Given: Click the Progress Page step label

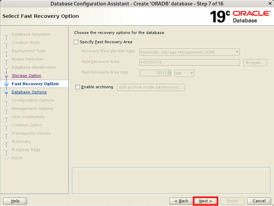Looking at the screenshot, I should pyautogui.click(x=26, y=150).
